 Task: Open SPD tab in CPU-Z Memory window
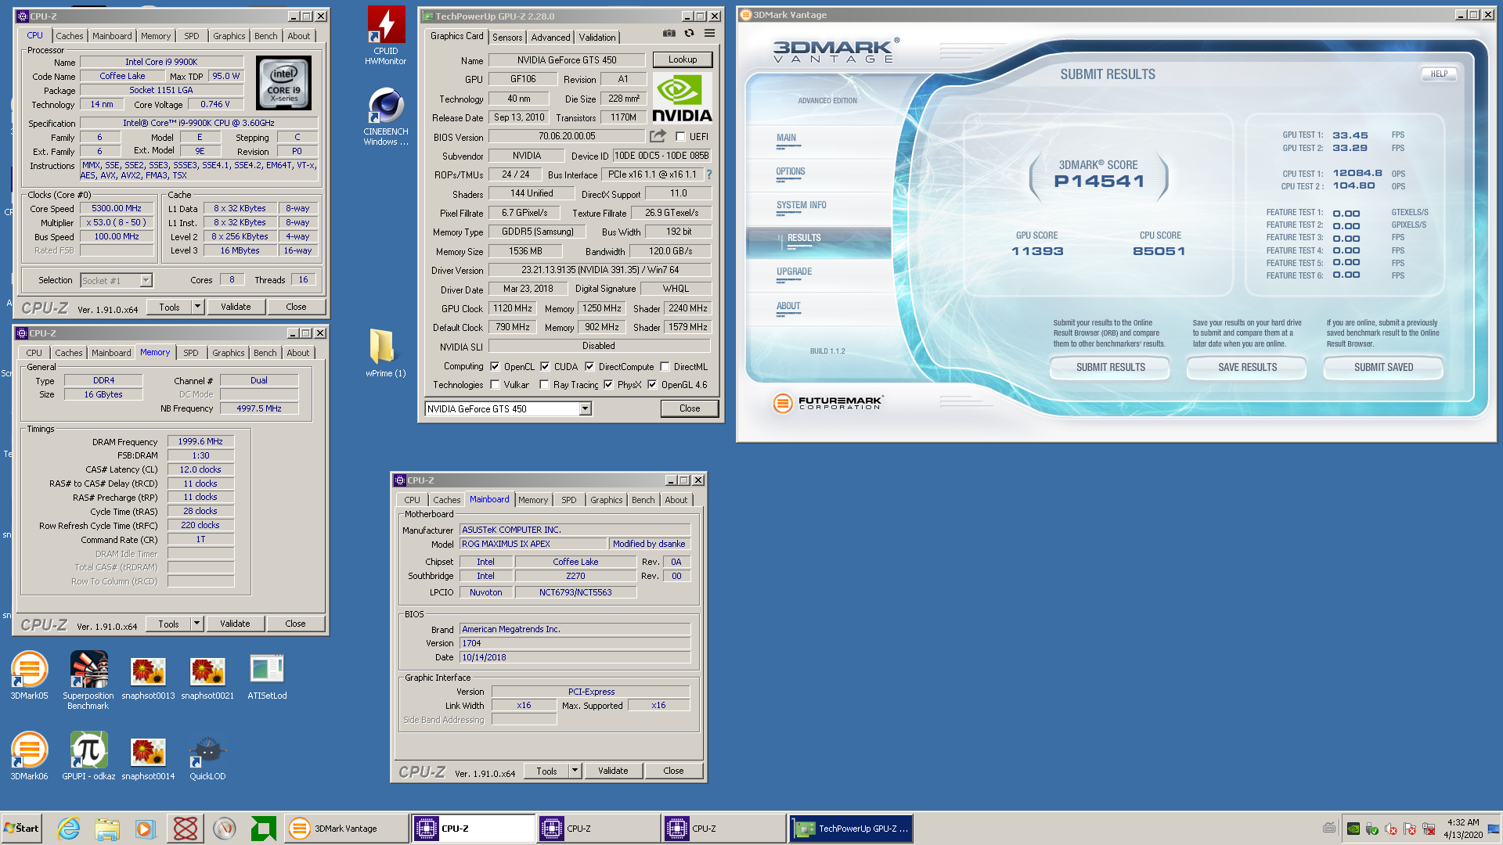[191, 353]
